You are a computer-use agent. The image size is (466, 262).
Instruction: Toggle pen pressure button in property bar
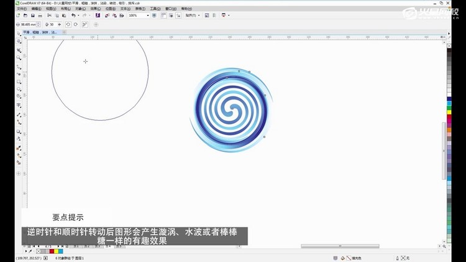click(85, 24)
